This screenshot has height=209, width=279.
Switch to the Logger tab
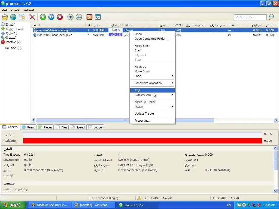tap(96, 127)
